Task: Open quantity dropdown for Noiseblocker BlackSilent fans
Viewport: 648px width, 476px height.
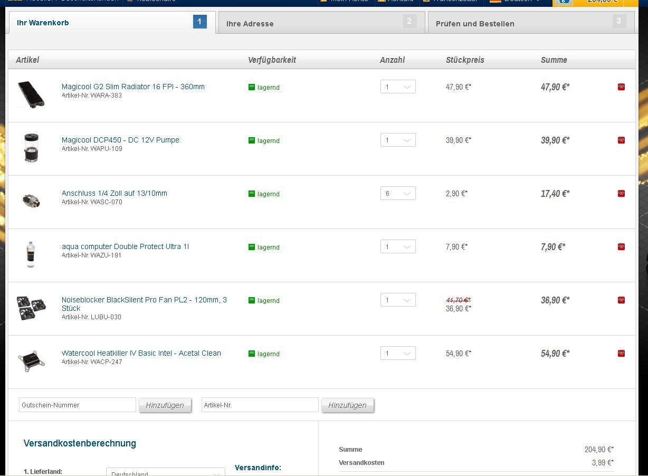Action: [x=398, y=300]
